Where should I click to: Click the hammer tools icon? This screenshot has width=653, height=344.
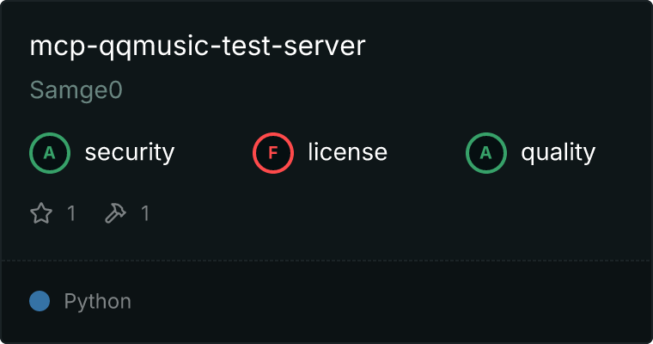[x=115, y=213]
